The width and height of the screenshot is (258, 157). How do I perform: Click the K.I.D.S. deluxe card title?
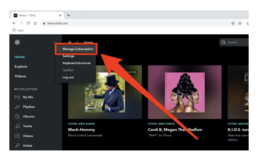(x=238, y=130)
